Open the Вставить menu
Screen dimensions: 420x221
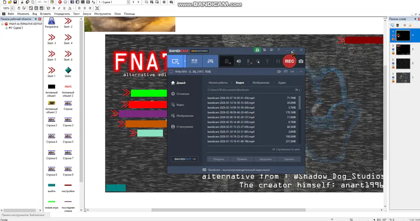coord(45,14)
